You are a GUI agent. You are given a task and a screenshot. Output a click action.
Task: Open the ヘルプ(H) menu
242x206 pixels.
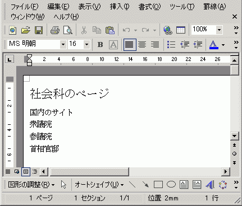66,17
